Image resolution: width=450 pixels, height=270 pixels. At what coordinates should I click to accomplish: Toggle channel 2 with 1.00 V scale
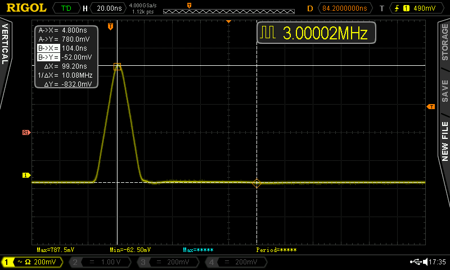pyautogui.click(x=99, y=262)
